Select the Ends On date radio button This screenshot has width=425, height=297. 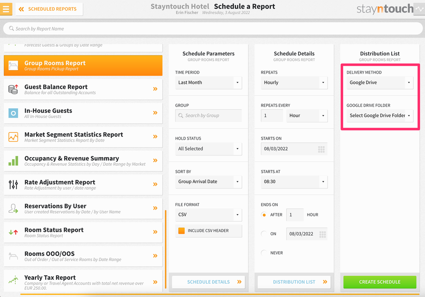(x=264, y=234)
